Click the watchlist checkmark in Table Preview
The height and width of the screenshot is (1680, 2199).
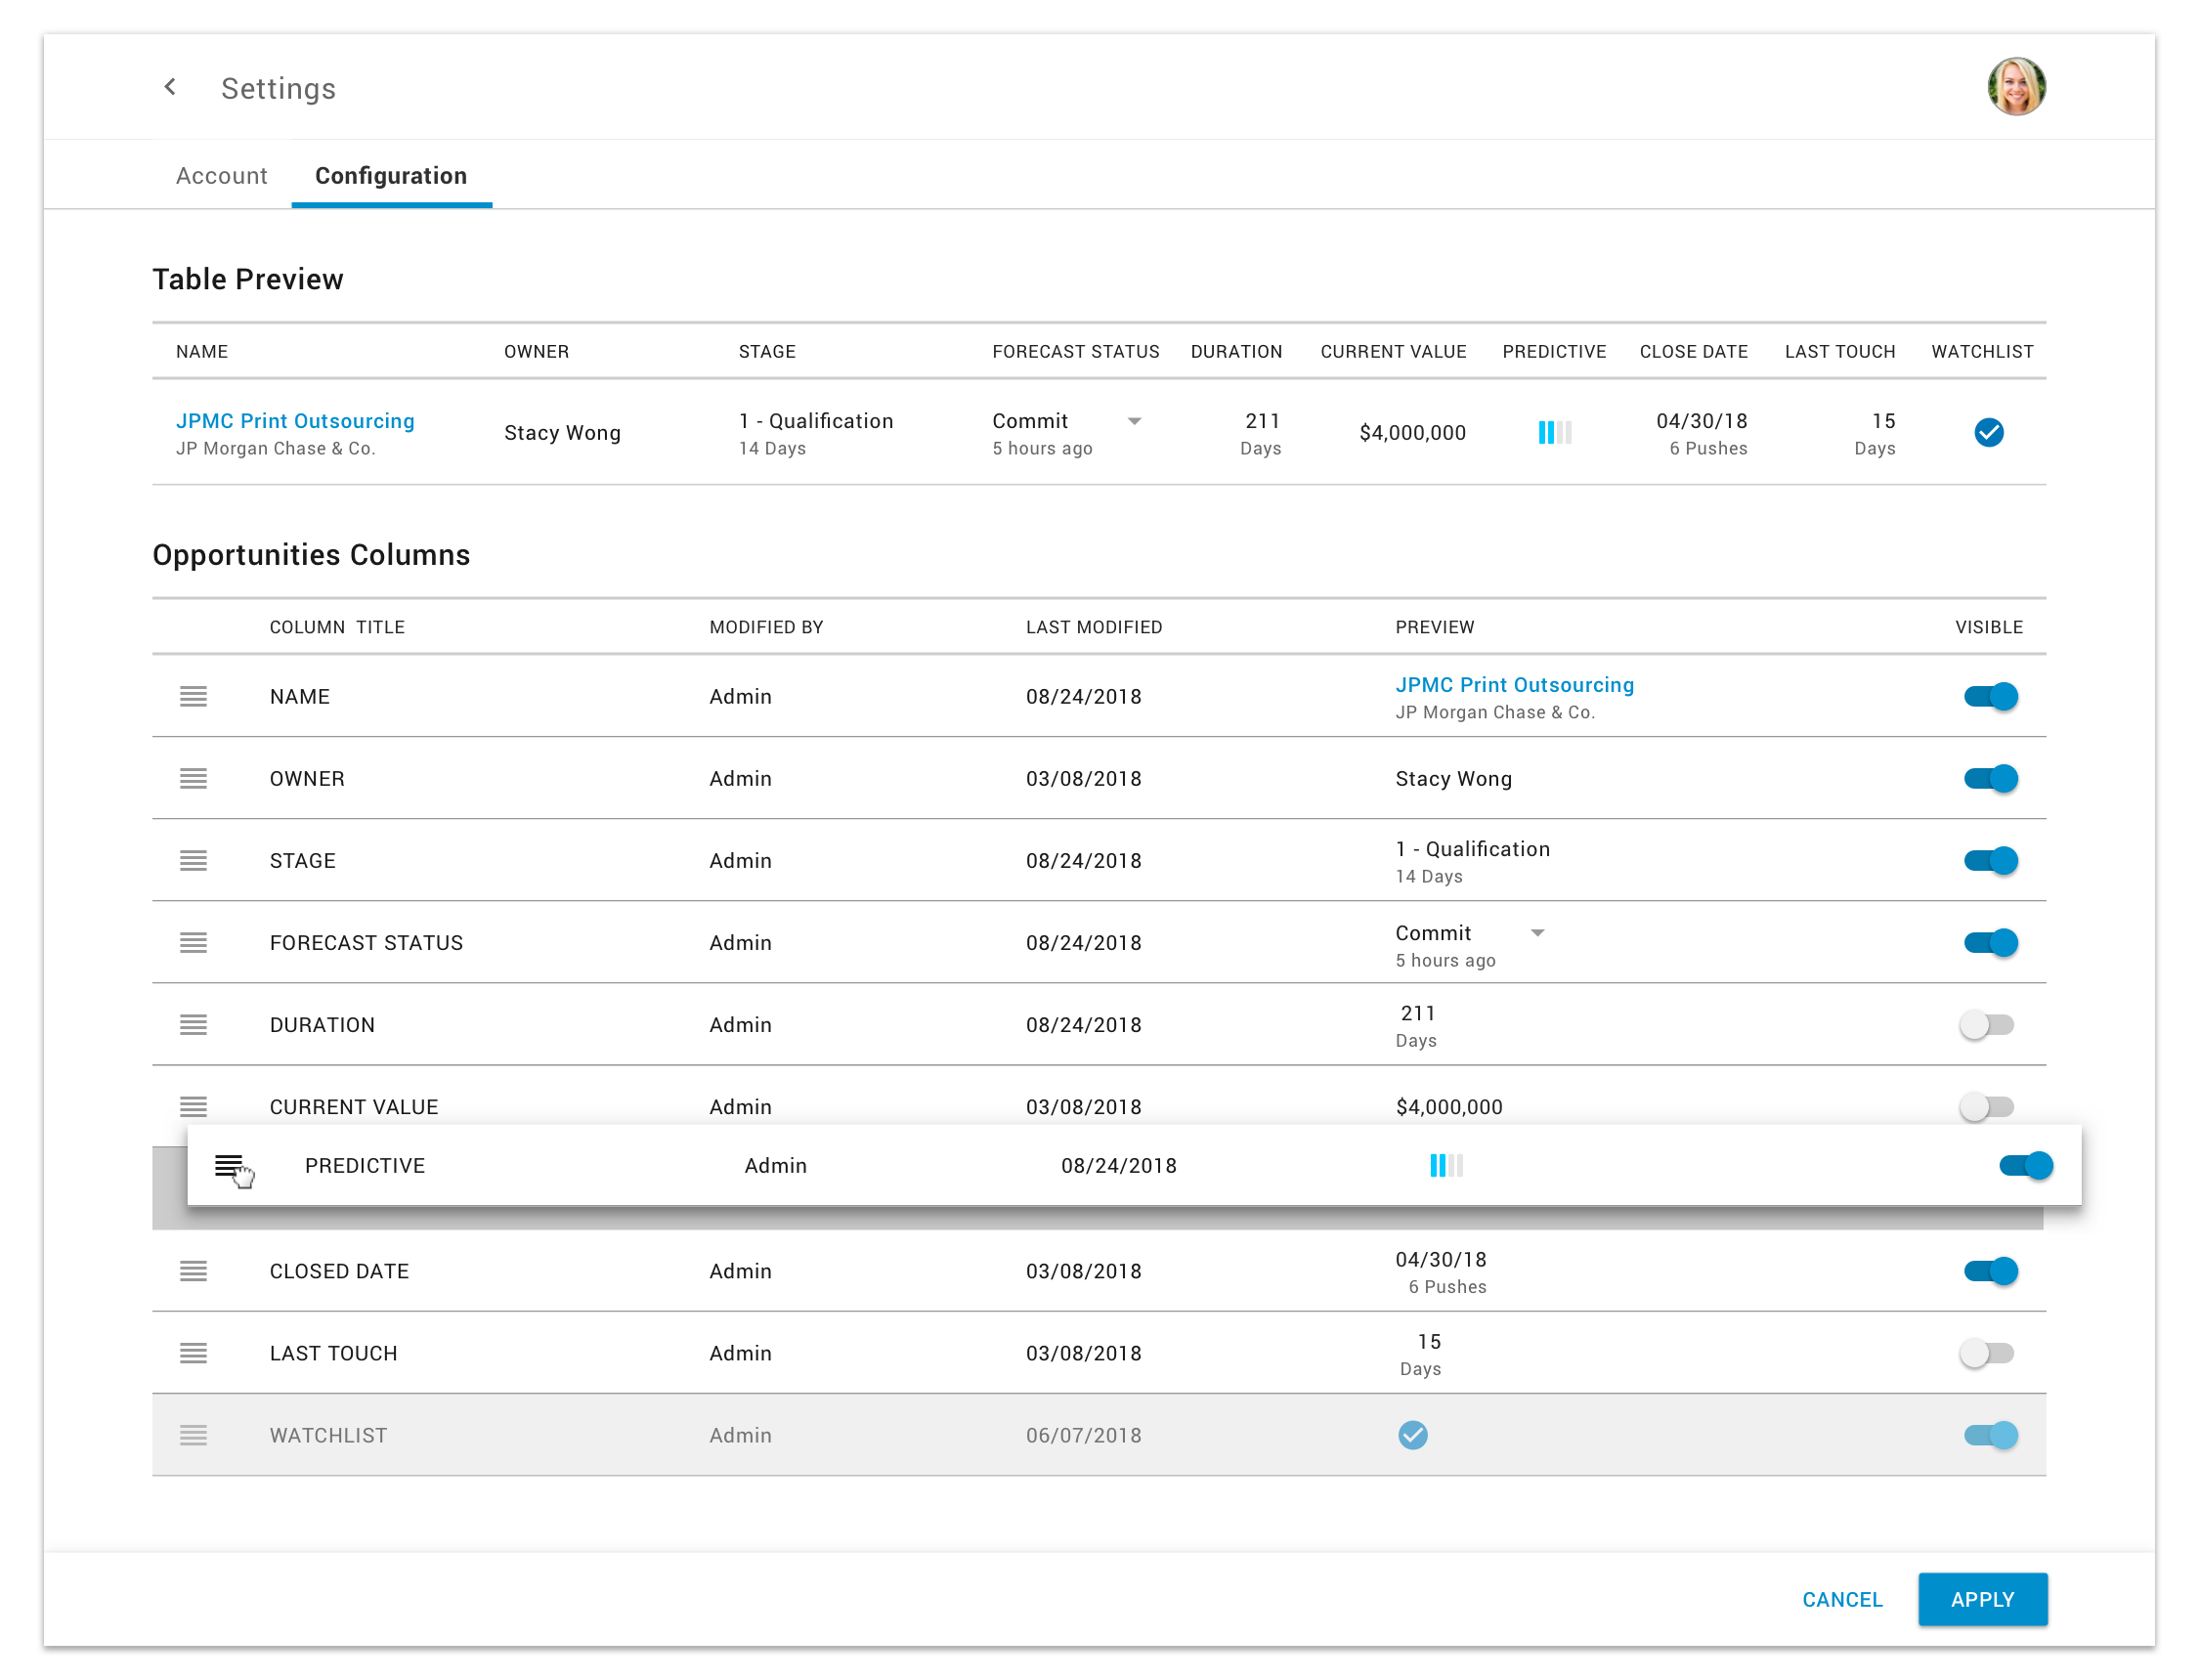1988,432
